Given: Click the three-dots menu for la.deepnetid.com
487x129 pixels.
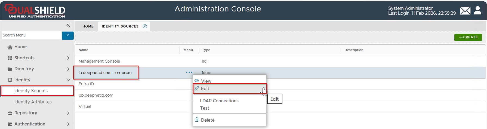Looking at the screenshot, I should point(189,72).
